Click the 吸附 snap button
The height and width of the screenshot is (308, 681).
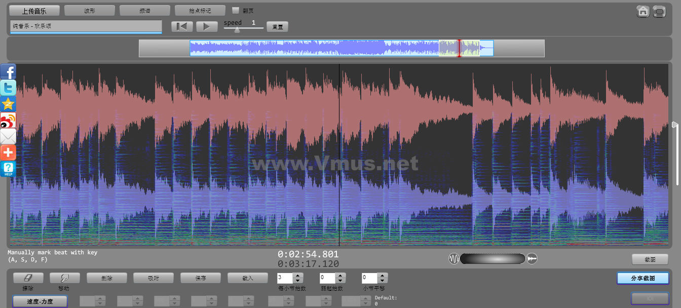[x=154, y=278]
